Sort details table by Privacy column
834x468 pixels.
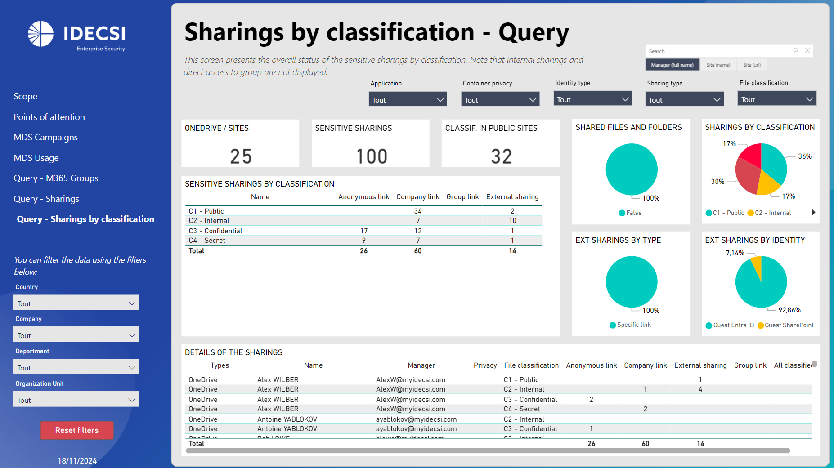pos(485,365)
